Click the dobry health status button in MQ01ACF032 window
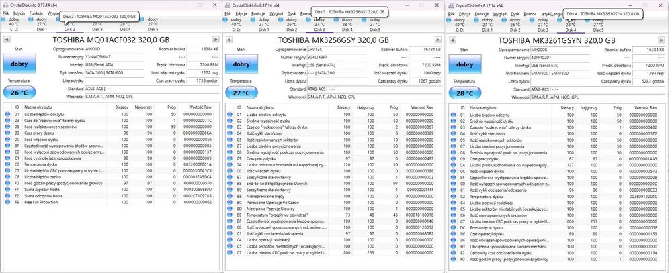Image resolution: width=672 pixels, height=273 pixels. pyautogui.click(x=19, y=64)
